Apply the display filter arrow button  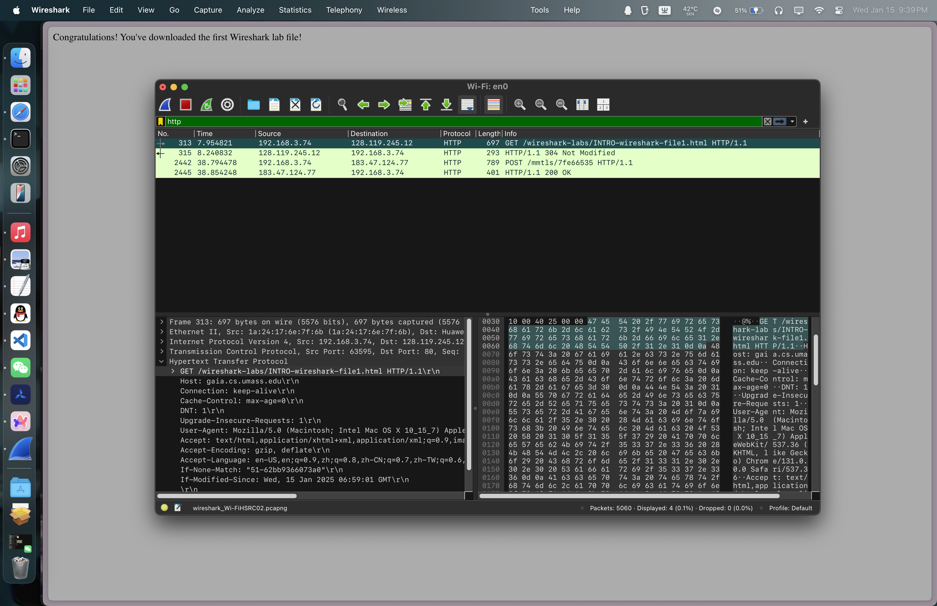779,122
